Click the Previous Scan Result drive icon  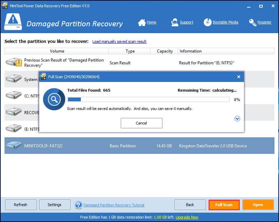[14, 63]
